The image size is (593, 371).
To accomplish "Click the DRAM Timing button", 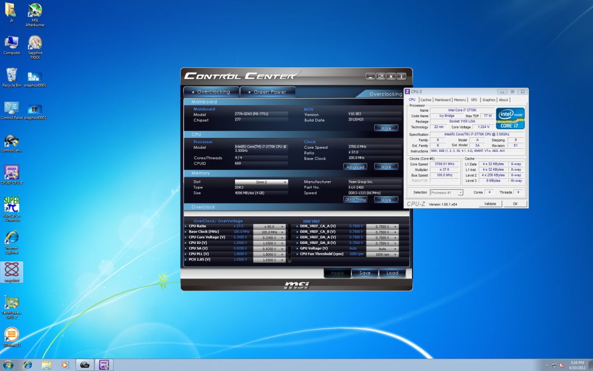I will [355, 200].
